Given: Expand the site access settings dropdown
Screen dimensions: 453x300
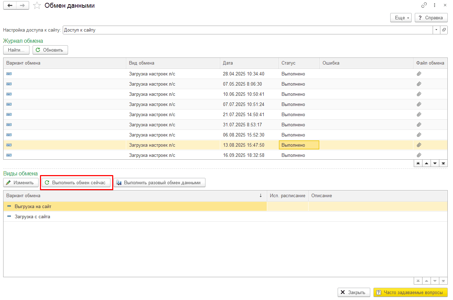Looking at the screenshot, I should (437, 30).
